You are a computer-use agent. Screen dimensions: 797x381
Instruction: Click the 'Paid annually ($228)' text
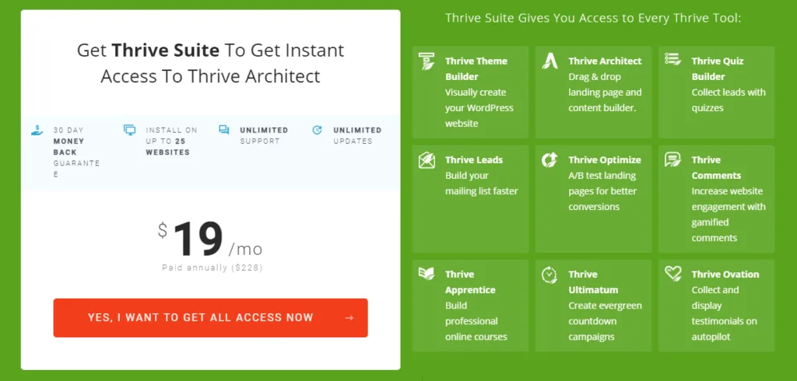click(212, 267)
